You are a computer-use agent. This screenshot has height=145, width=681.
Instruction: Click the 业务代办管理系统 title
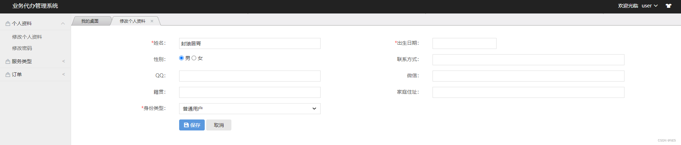pyautogui.click(x=35, y=6)
